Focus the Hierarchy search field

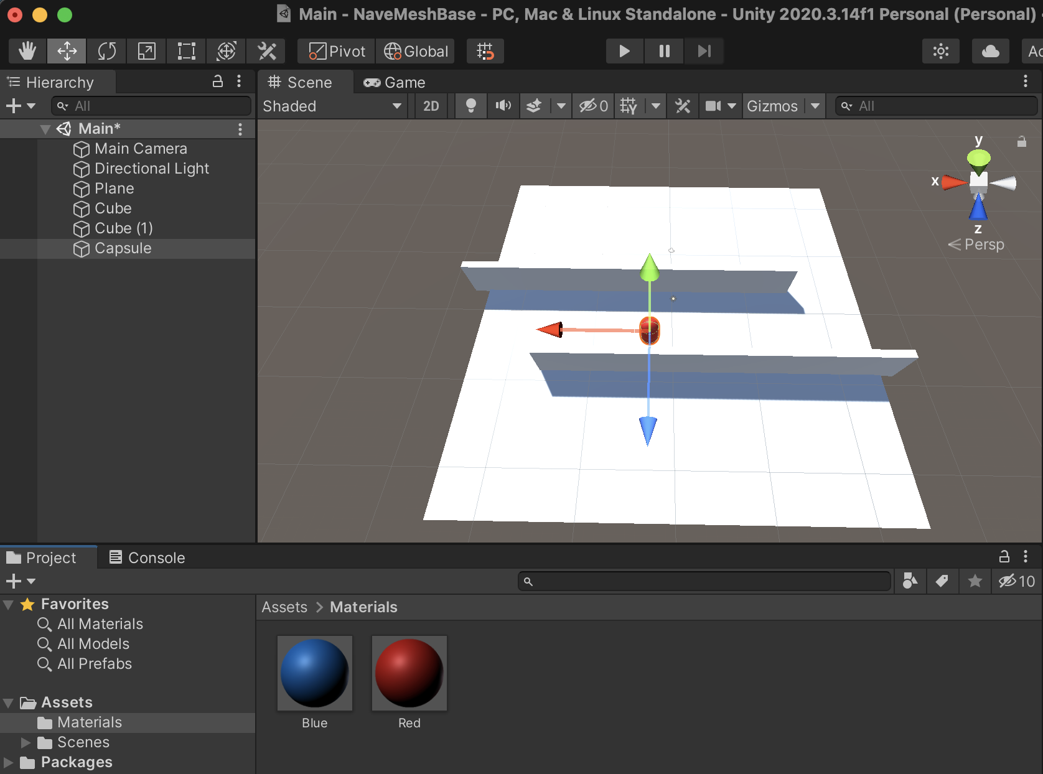[x=151, y=106]
